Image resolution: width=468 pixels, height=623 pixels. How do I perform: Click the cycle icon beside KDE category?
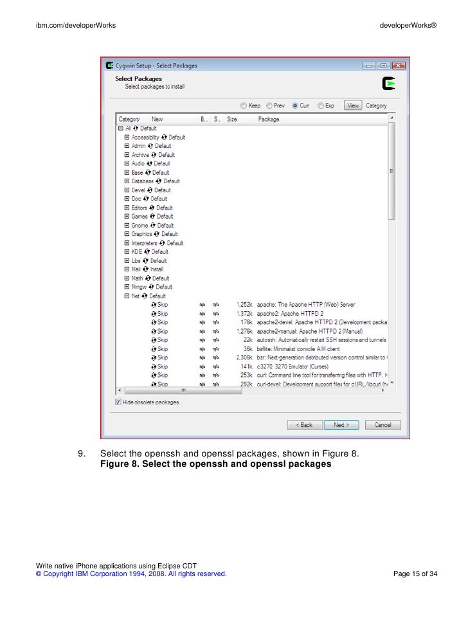[147, 251]
